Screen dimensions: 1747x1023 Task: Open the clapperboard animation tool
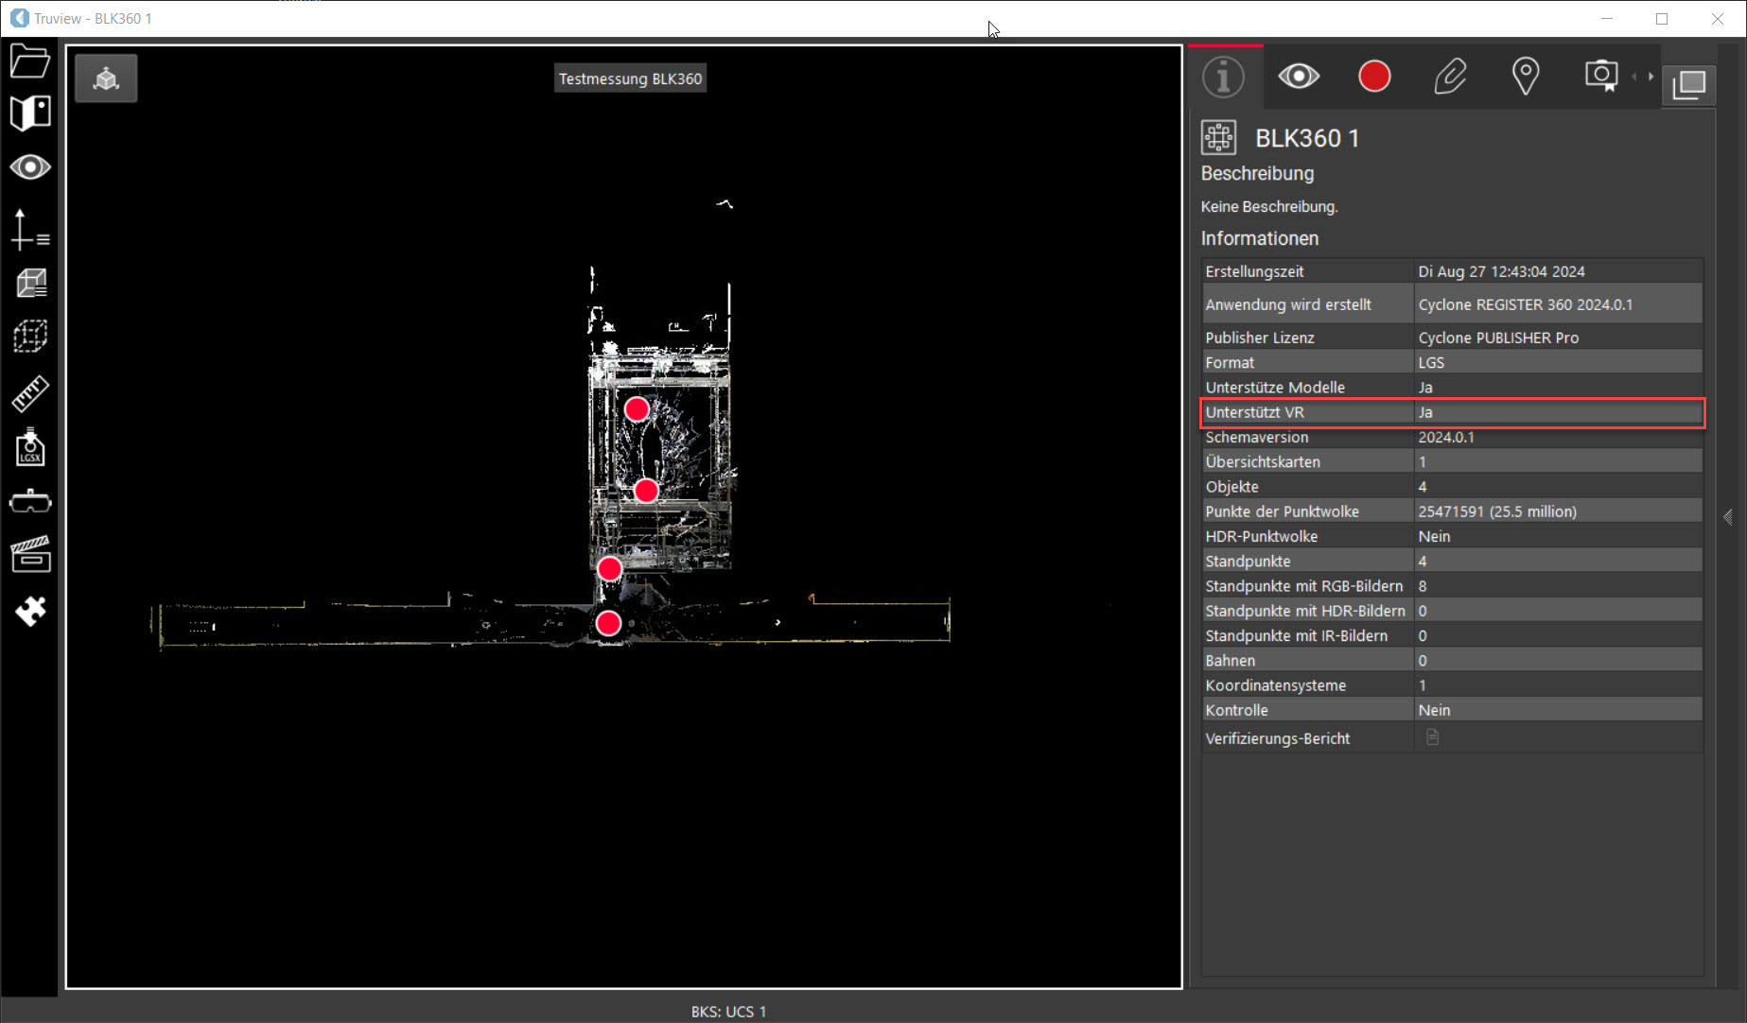pos(29,555)
